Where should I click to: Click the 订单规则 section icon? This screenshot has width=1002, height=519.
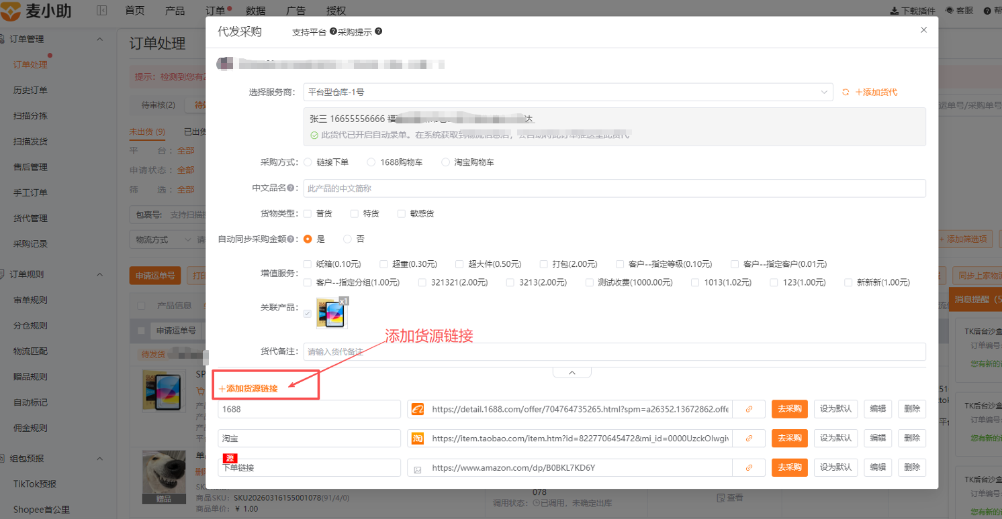[x=3, y=274]
